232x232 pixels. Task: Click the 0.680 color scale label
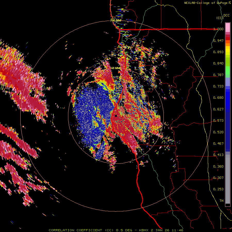[x=218, y=98]
